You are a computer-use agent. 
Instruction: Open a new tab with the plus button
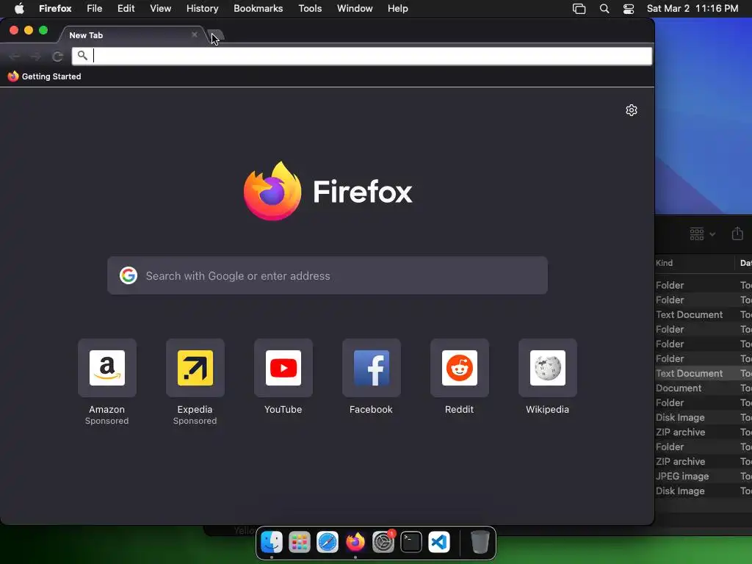tap(217, 35)
